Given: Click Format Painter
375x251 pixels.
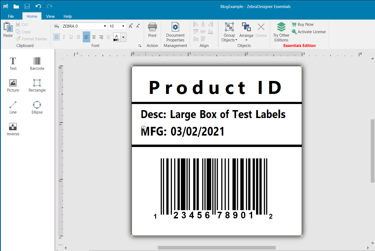Looking at the screenshot, I should [31, 39].
